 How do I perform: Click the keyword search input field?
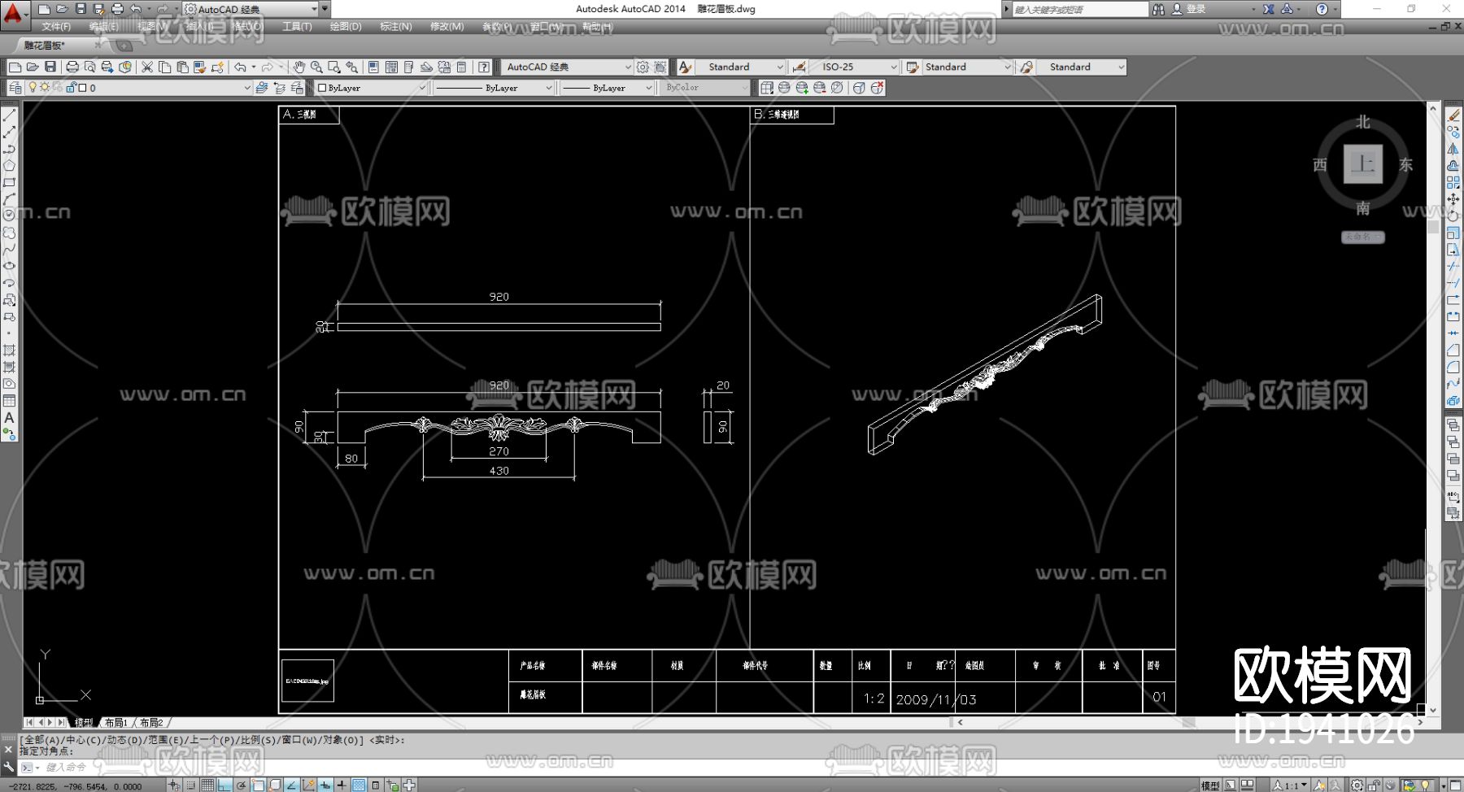tap(1080, 9)
